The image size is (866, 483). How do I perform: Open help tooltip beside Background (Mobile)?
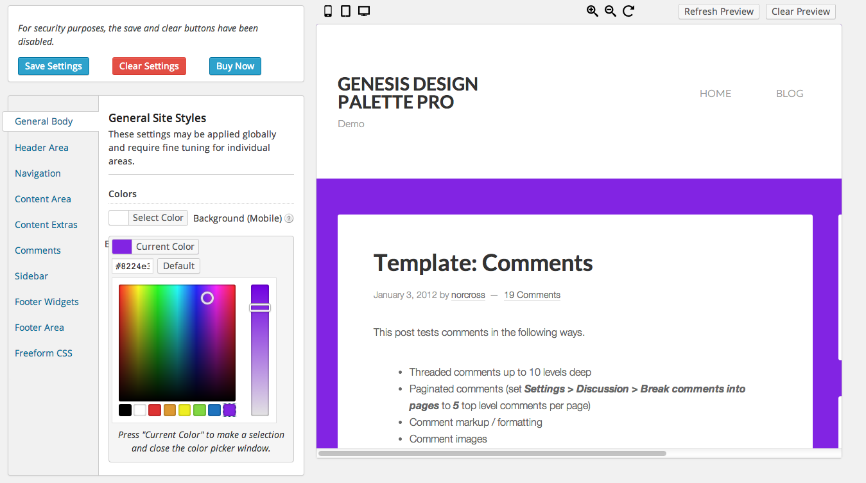point(289,218)
